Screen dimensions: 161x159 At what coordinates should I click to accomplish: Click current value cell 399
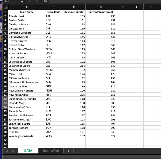(101, 128)
